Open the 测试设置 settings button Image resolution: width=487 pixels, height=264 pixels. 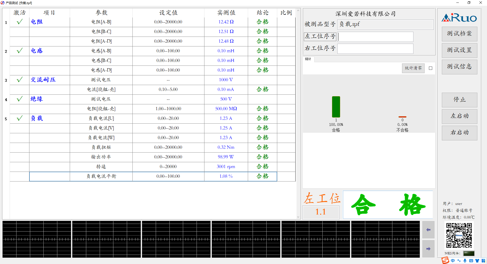click(x=459, y=50)
